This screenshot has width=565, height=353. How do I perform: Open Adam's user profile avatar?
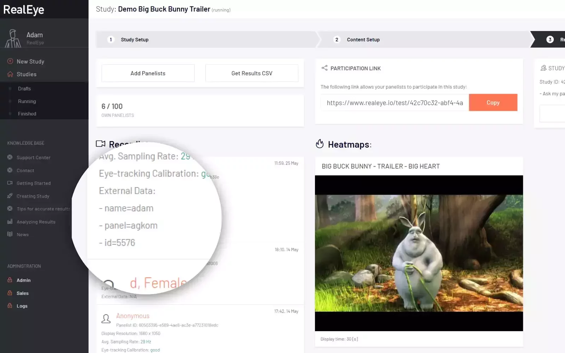tap(13, 38)
